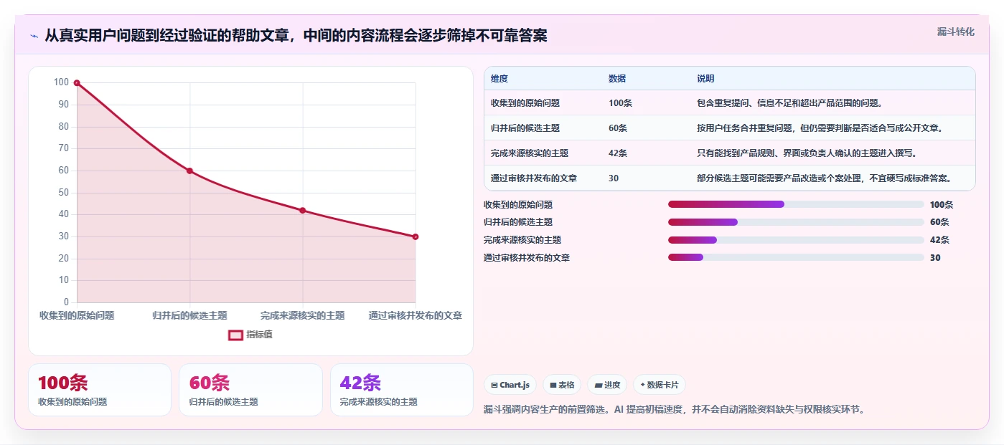
Task: Click the description starting with 只有能找到产品规则
Action: [807, 153]
